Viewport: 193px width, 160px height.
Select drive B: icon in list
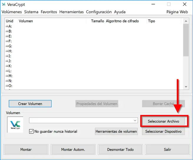7,31
